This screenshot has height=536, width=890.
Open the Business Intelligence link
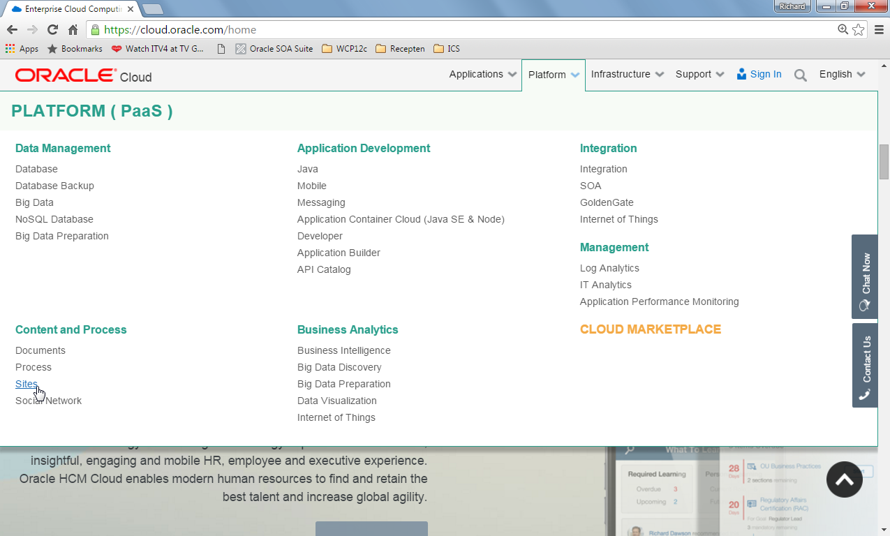[343, 350]
